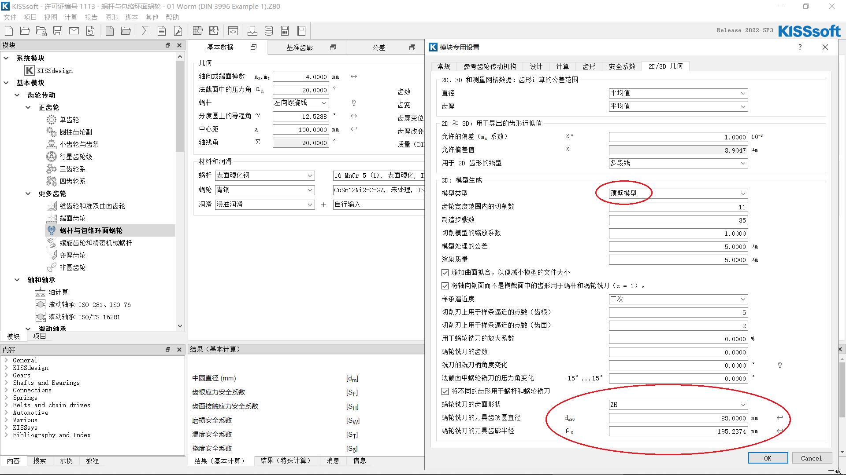This screenshot has width=846, height=475.
Task: Open the calculator toolbar icon
Action: (x=285, y=31)
